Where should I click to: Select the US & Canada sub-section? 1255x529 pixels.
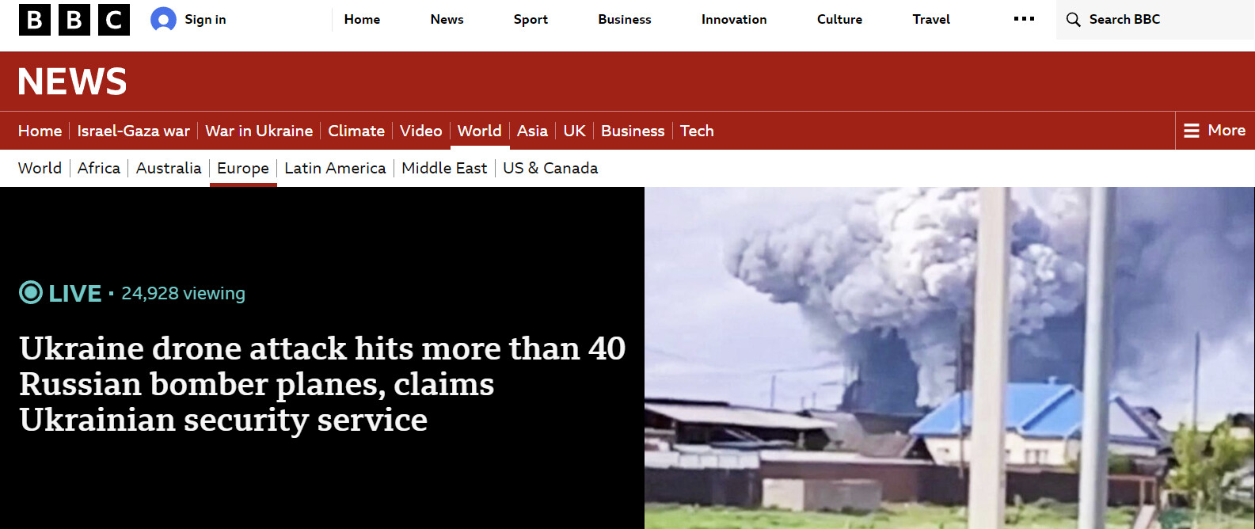[550, 168]
